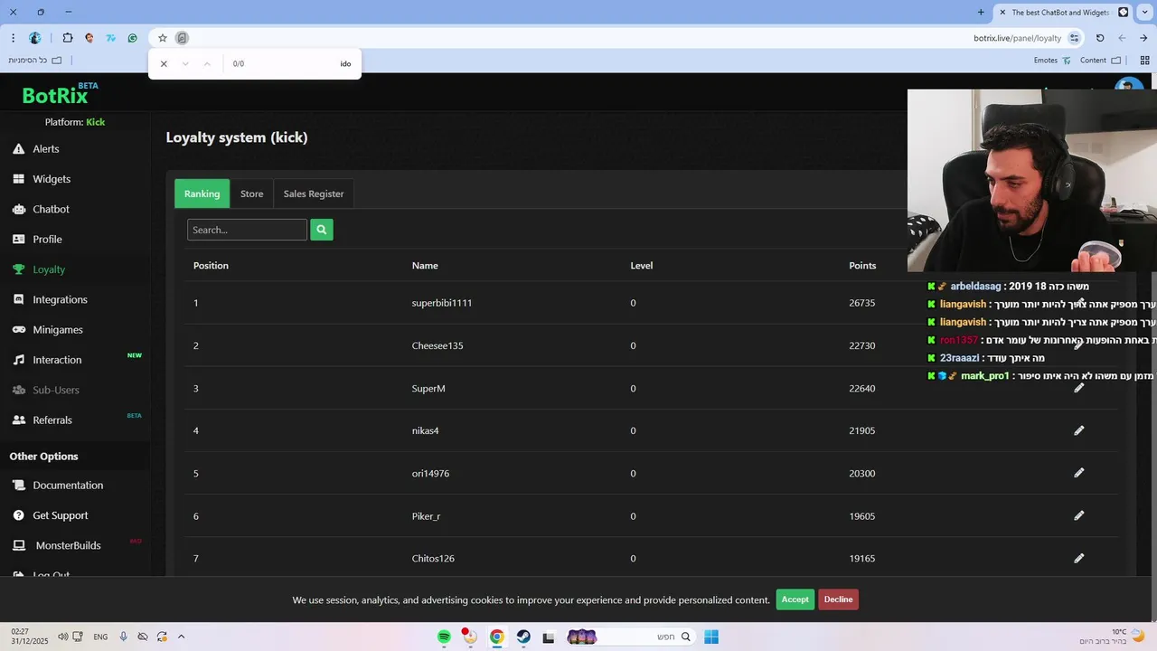Image resolution: width=1157 pixels, height=651 pixels.
Task: Decline the cookies notice
Action: pos(838,599)
